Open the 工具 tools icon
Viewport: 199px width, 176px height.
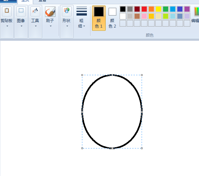(x=35, y=11)
